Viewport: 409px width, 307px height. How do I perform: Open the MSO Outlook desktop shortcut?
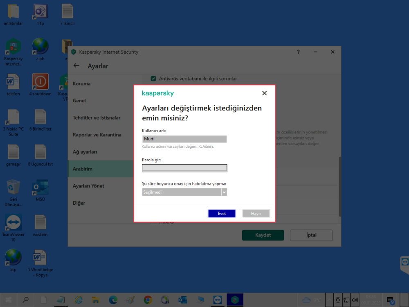[x=40, y=191]
